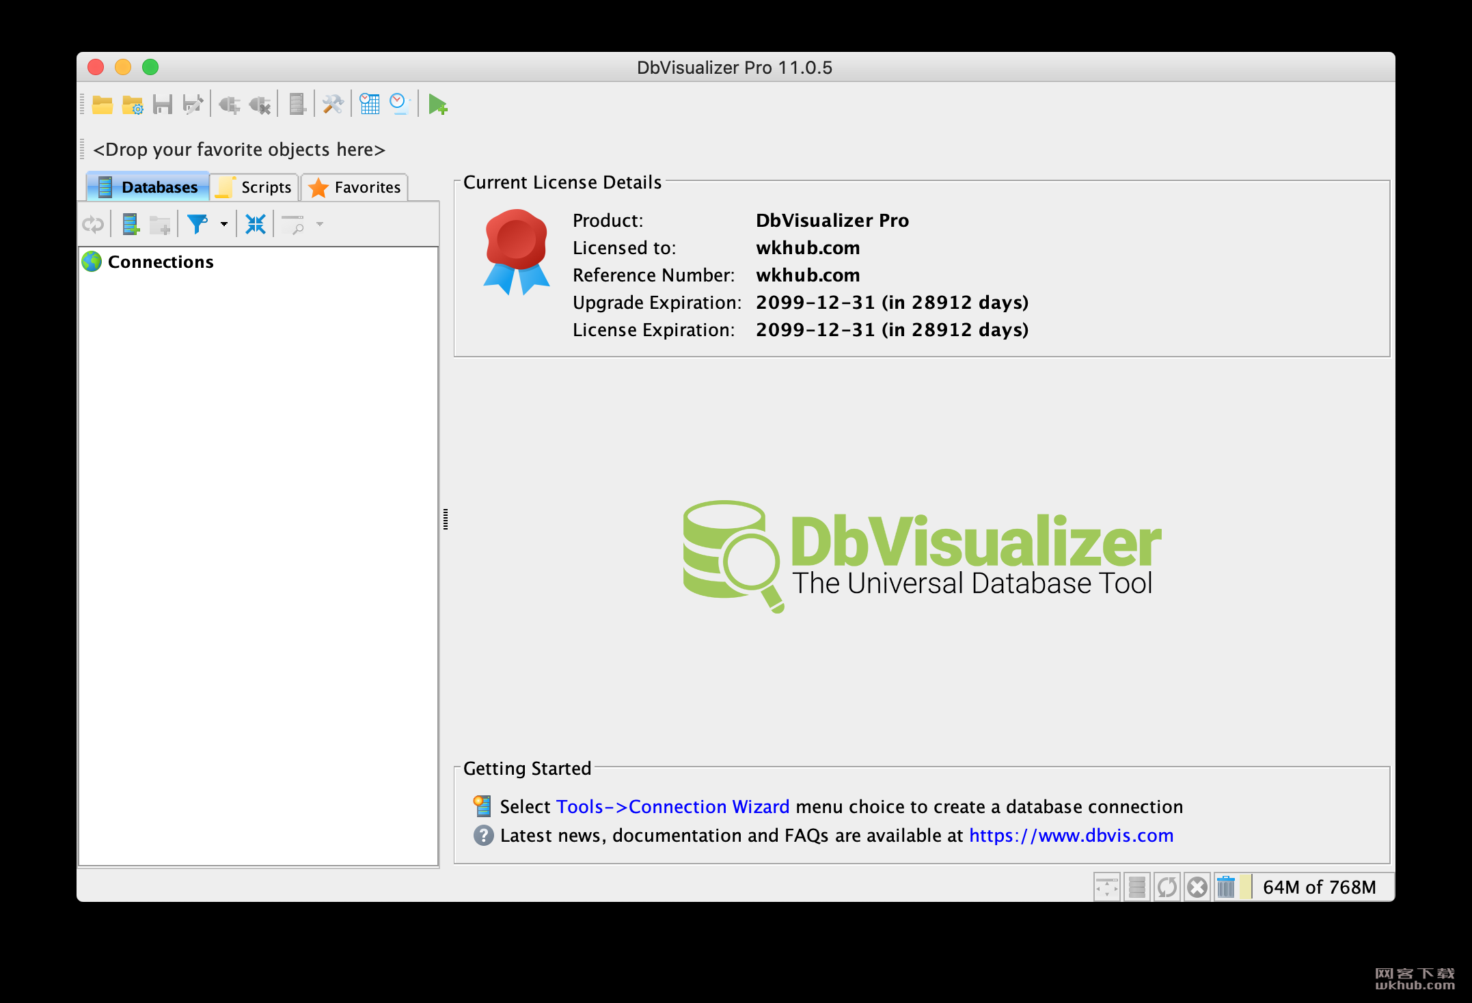
Task: Select the Connections tree node
Action: 161,262
